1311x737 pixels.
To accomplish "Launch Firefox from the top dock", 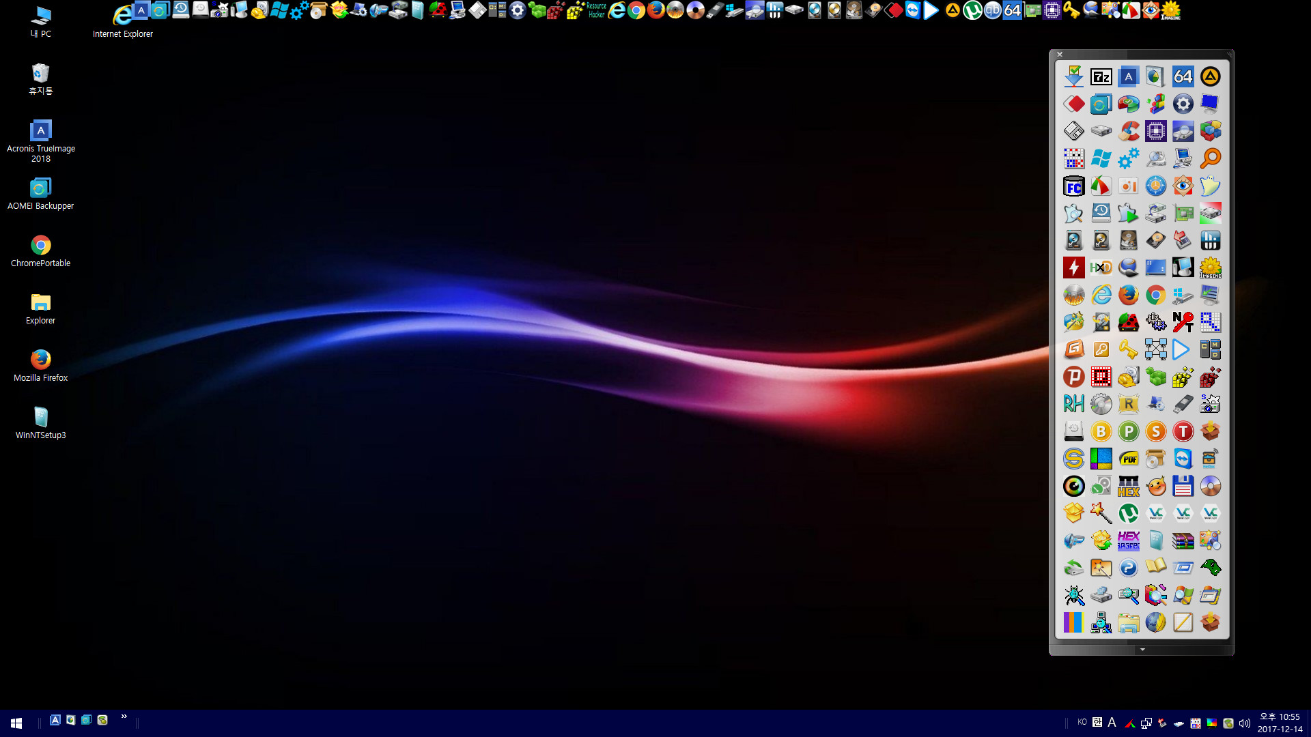I will pyautogui.click(x=656, y=10).
